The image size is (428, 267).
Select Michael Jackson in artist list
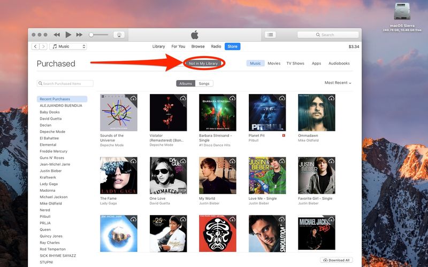click(x=53, y=197)
